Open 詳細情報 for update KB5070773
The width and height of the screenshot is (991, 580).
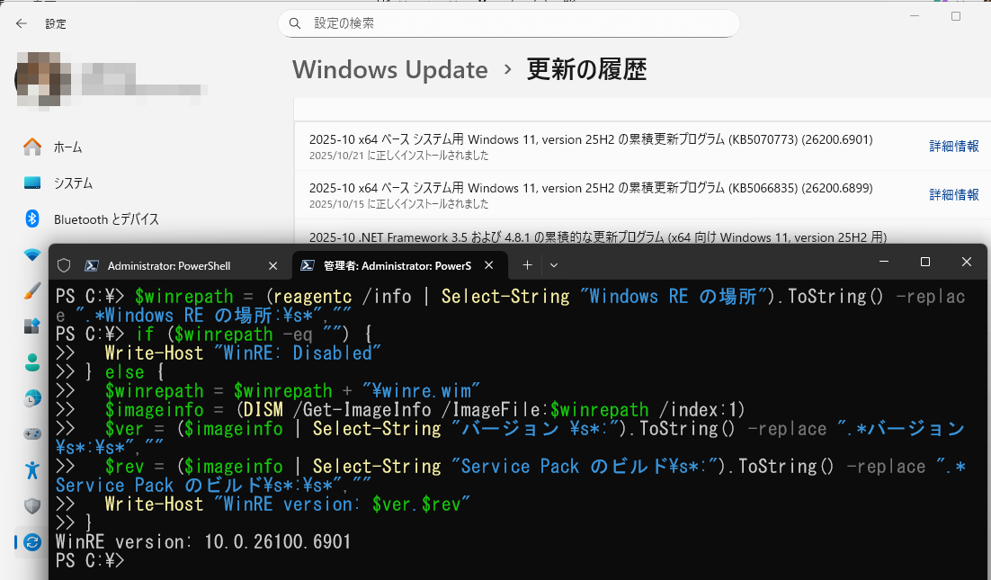(x=954, y=146)
